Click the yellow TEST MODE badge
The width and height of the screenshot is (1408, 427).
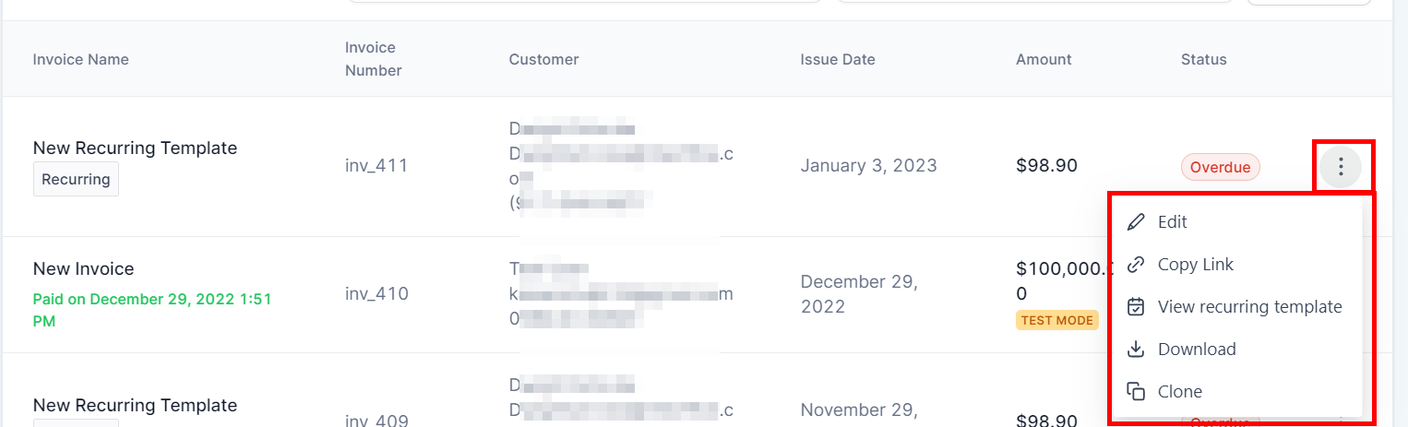pyautogui.click(x=1056, y=320)
